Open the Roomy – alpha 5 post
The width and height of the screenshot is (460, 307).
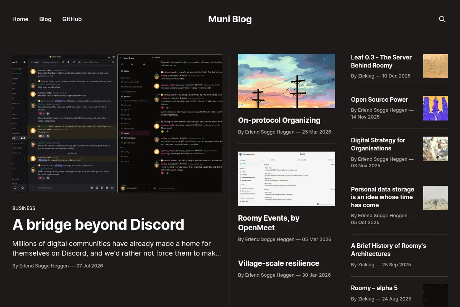coord(374,288)
